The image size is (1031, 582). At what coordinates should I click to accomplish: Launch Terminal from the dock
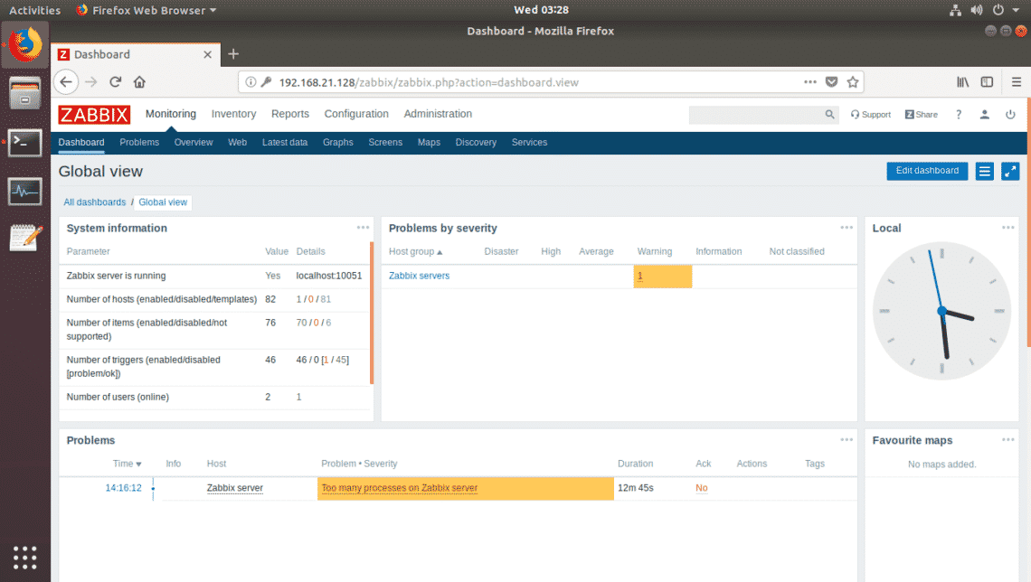[x=25, y=143]
